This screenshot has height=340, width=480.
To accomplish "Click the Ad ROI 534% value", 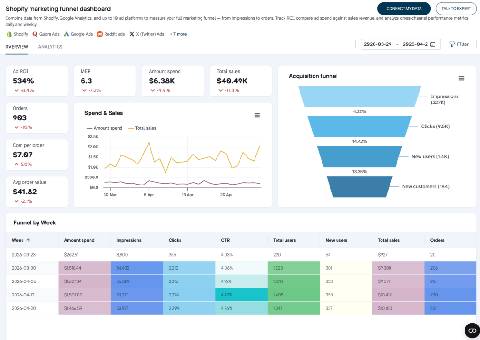I will tap(23, 81).
